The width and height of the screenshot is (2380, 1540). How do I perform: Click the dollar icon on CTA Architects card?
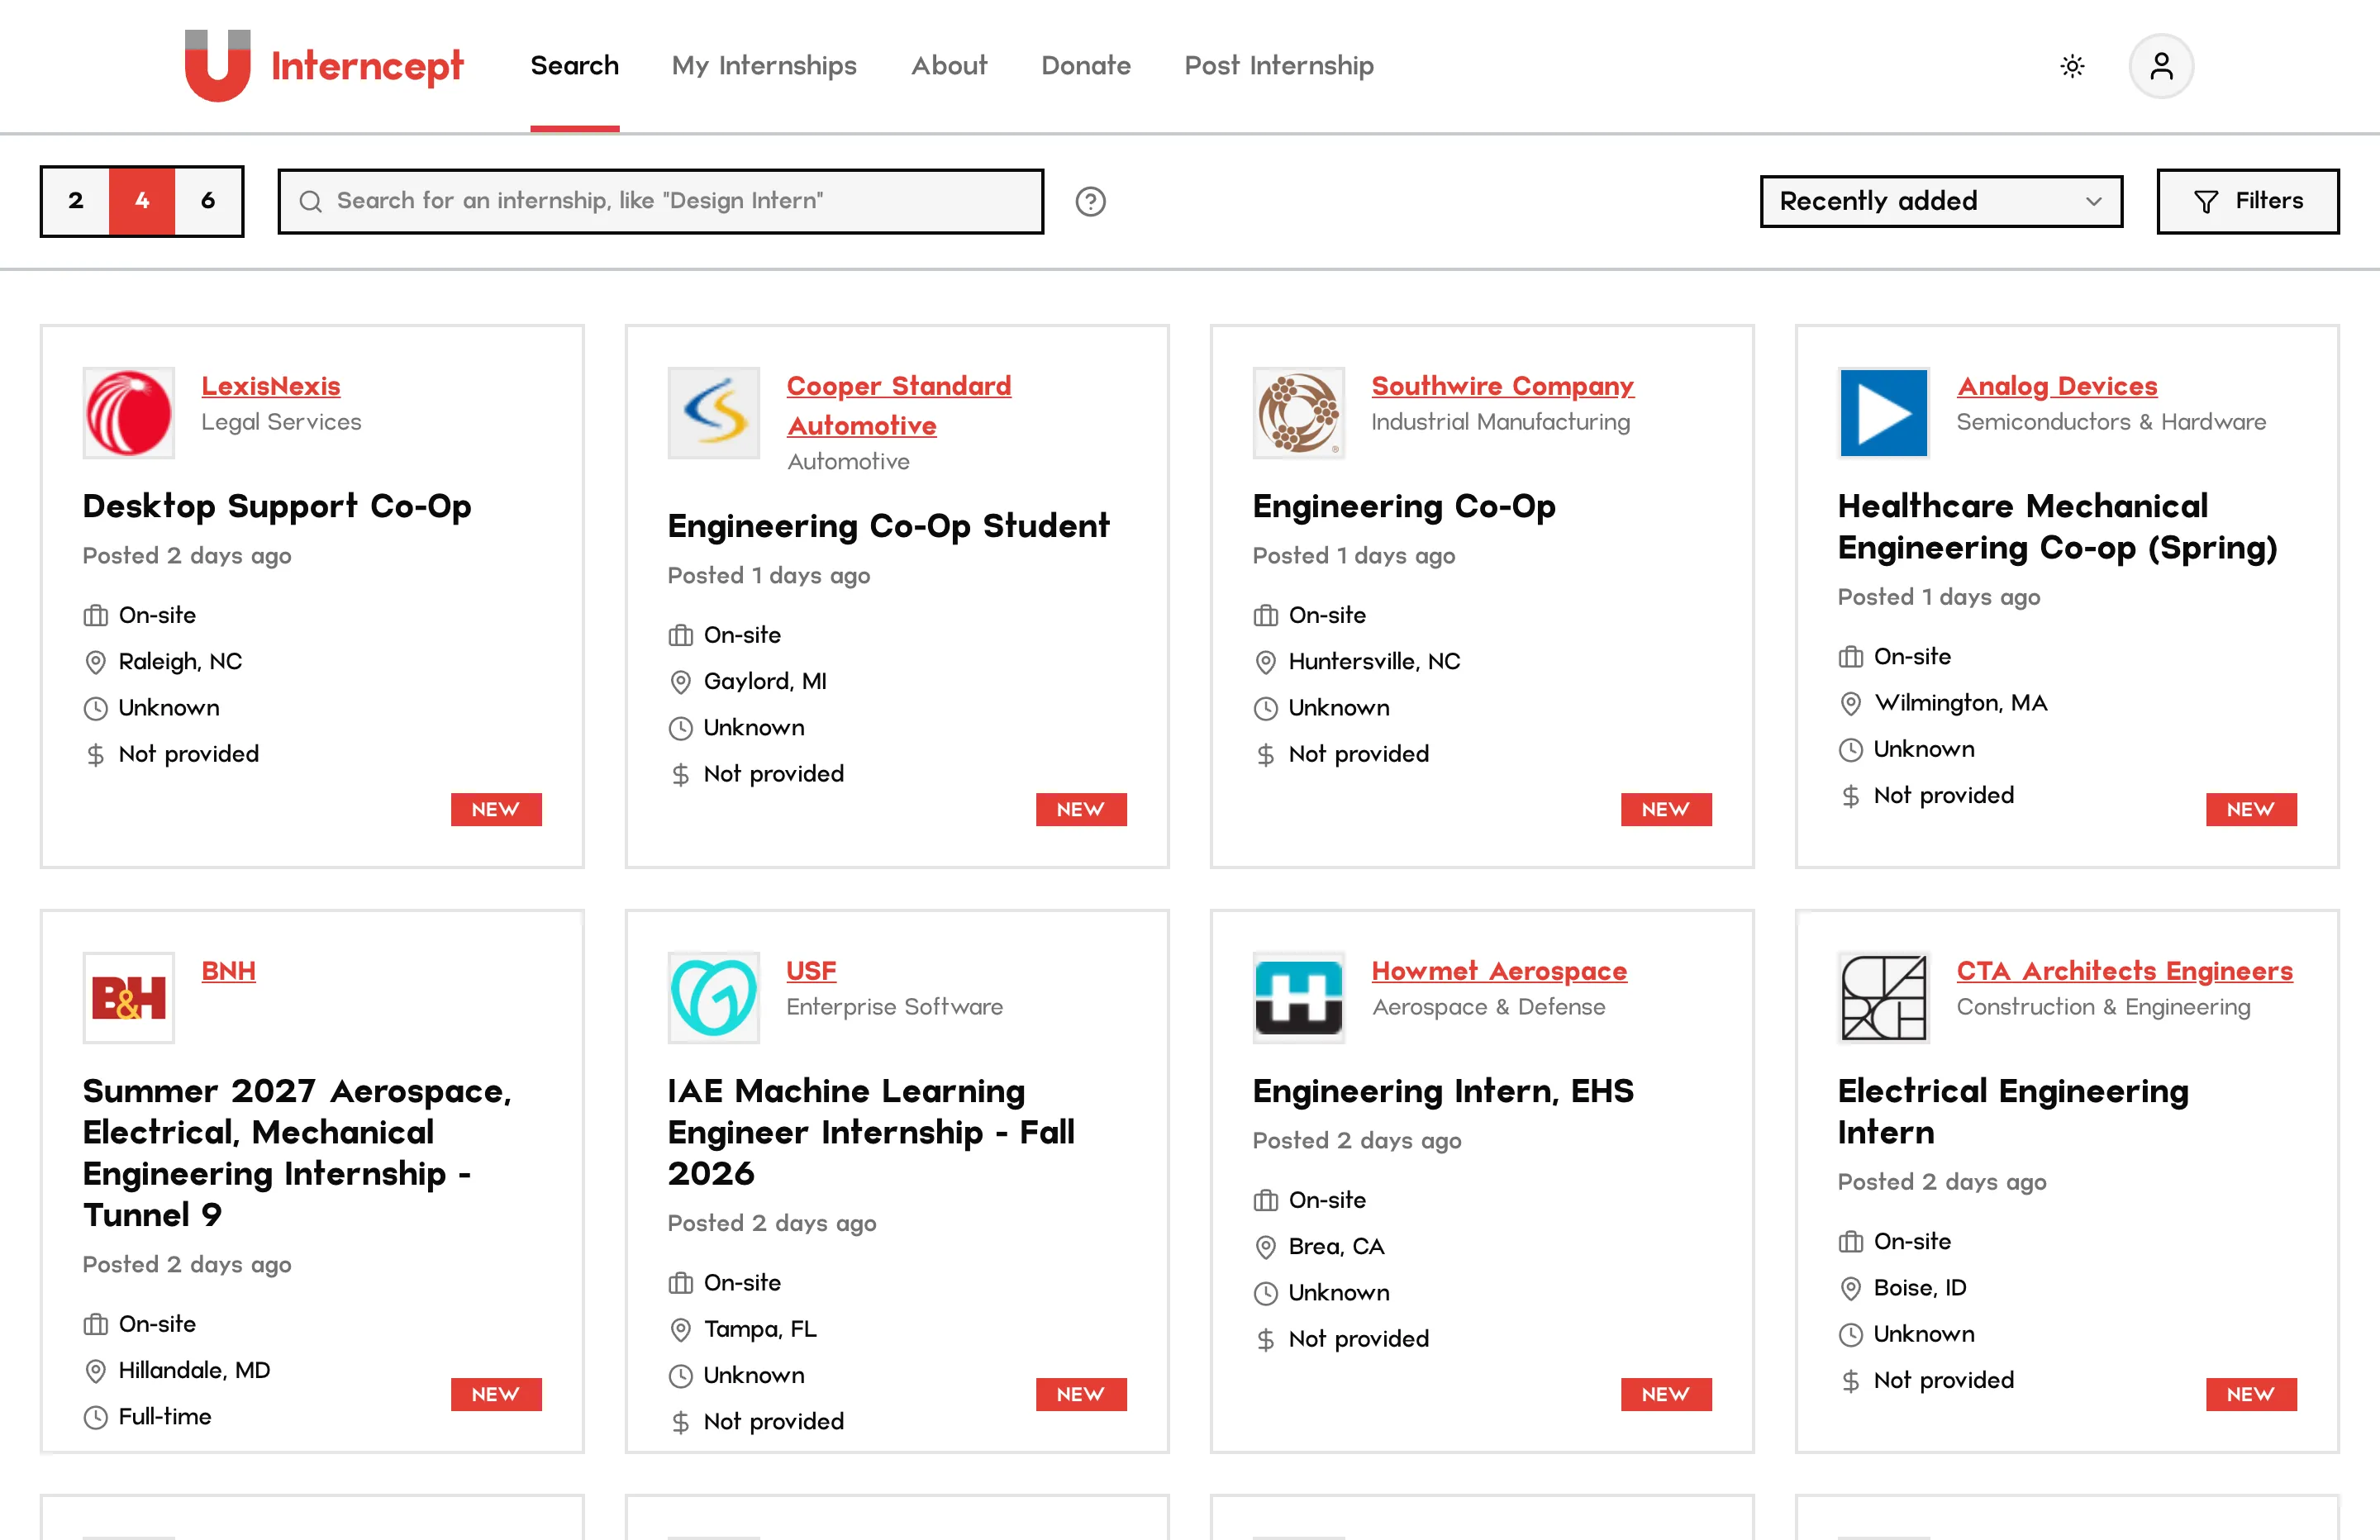(x=1850, y=1381)
